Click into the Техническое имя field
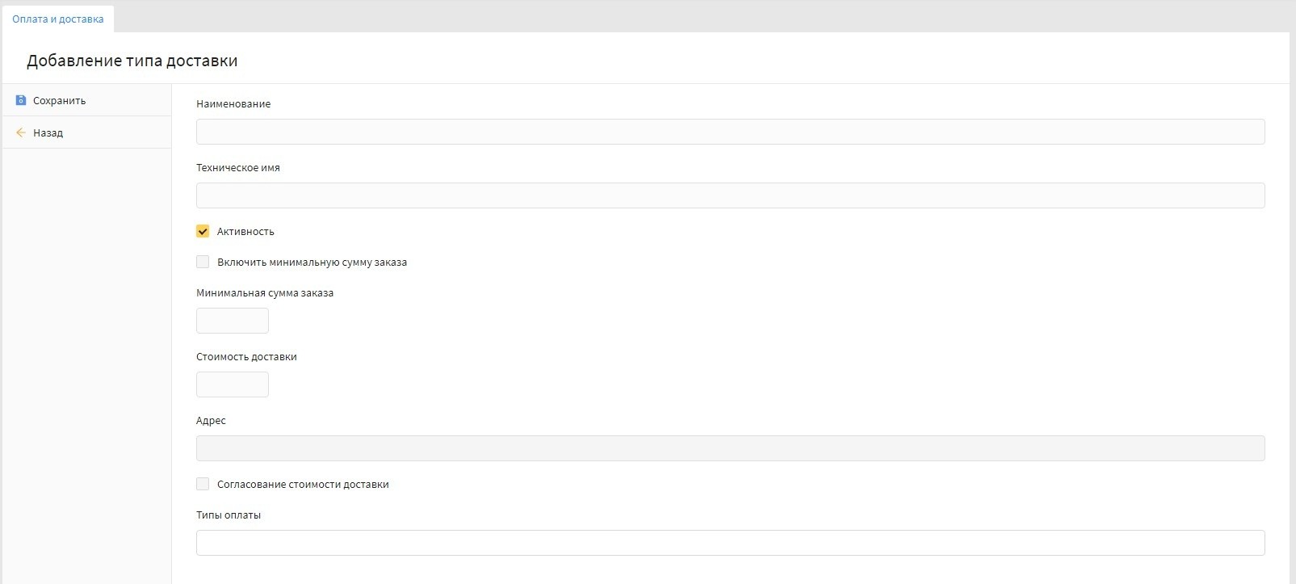This screenshot has width=1296, height=584. pos(730,195)
